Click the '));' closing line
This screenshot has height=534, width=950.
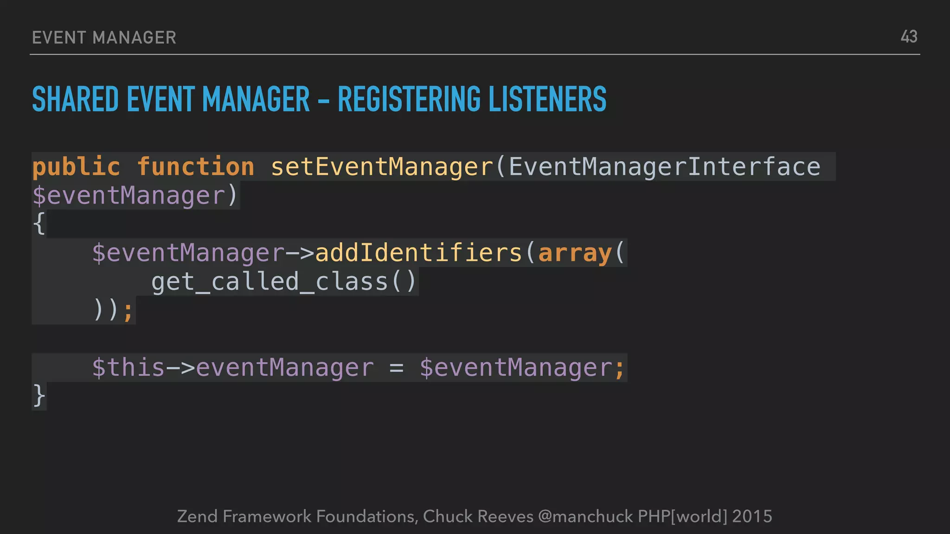point(113,310)
